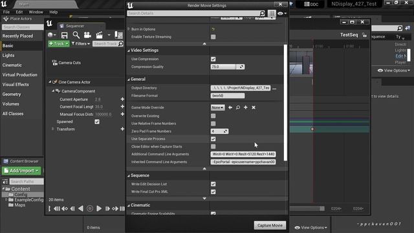Screen dimensions: 414x233
Task: Click the Search Tracks magnifier icon
Action: tap(121, 43)
